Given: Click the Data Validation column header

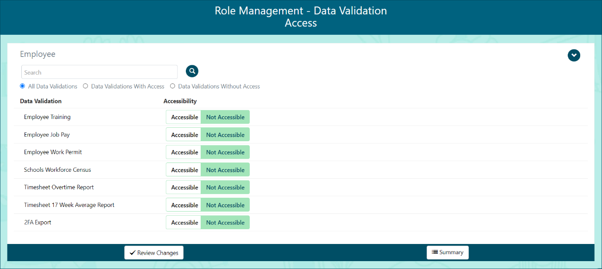Looking at the screenshot, I should click(x=41, y=101).
